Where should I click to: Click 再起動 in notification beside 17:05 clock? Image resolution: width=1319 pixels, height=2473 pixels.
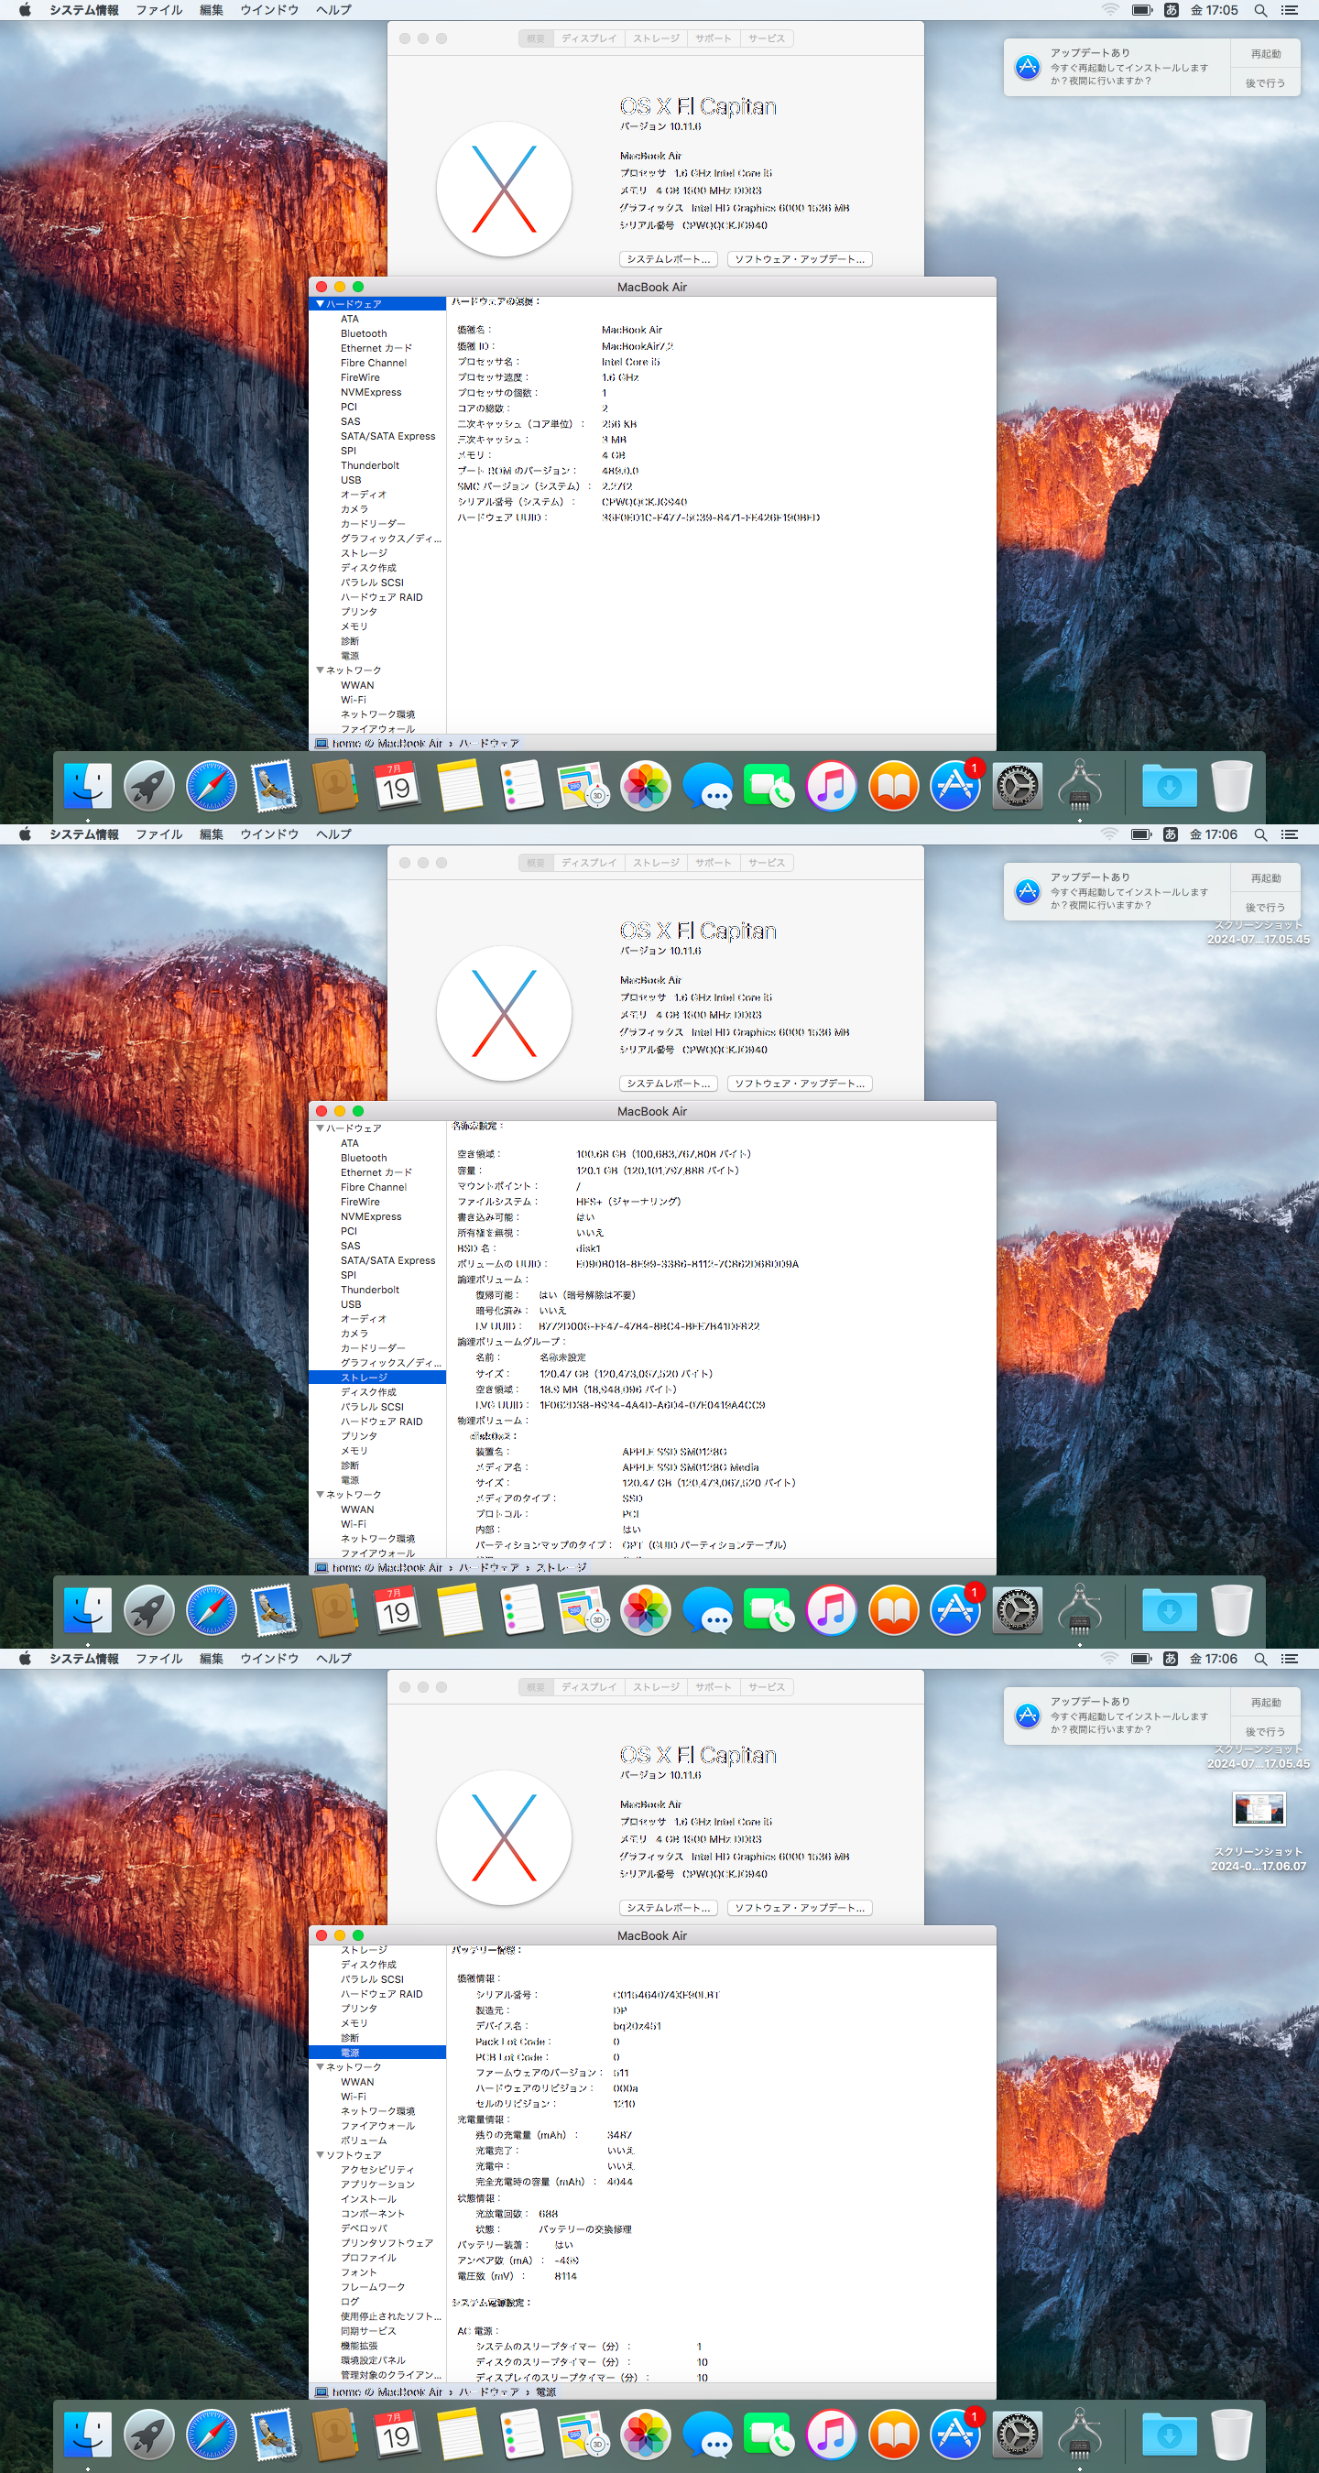pyautogui.click(x=1265, y=54)
